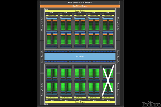This screenshot has height=107, width=161.
Task: Select the lower-left Memory Controller block
Action: tap(42, 89)
